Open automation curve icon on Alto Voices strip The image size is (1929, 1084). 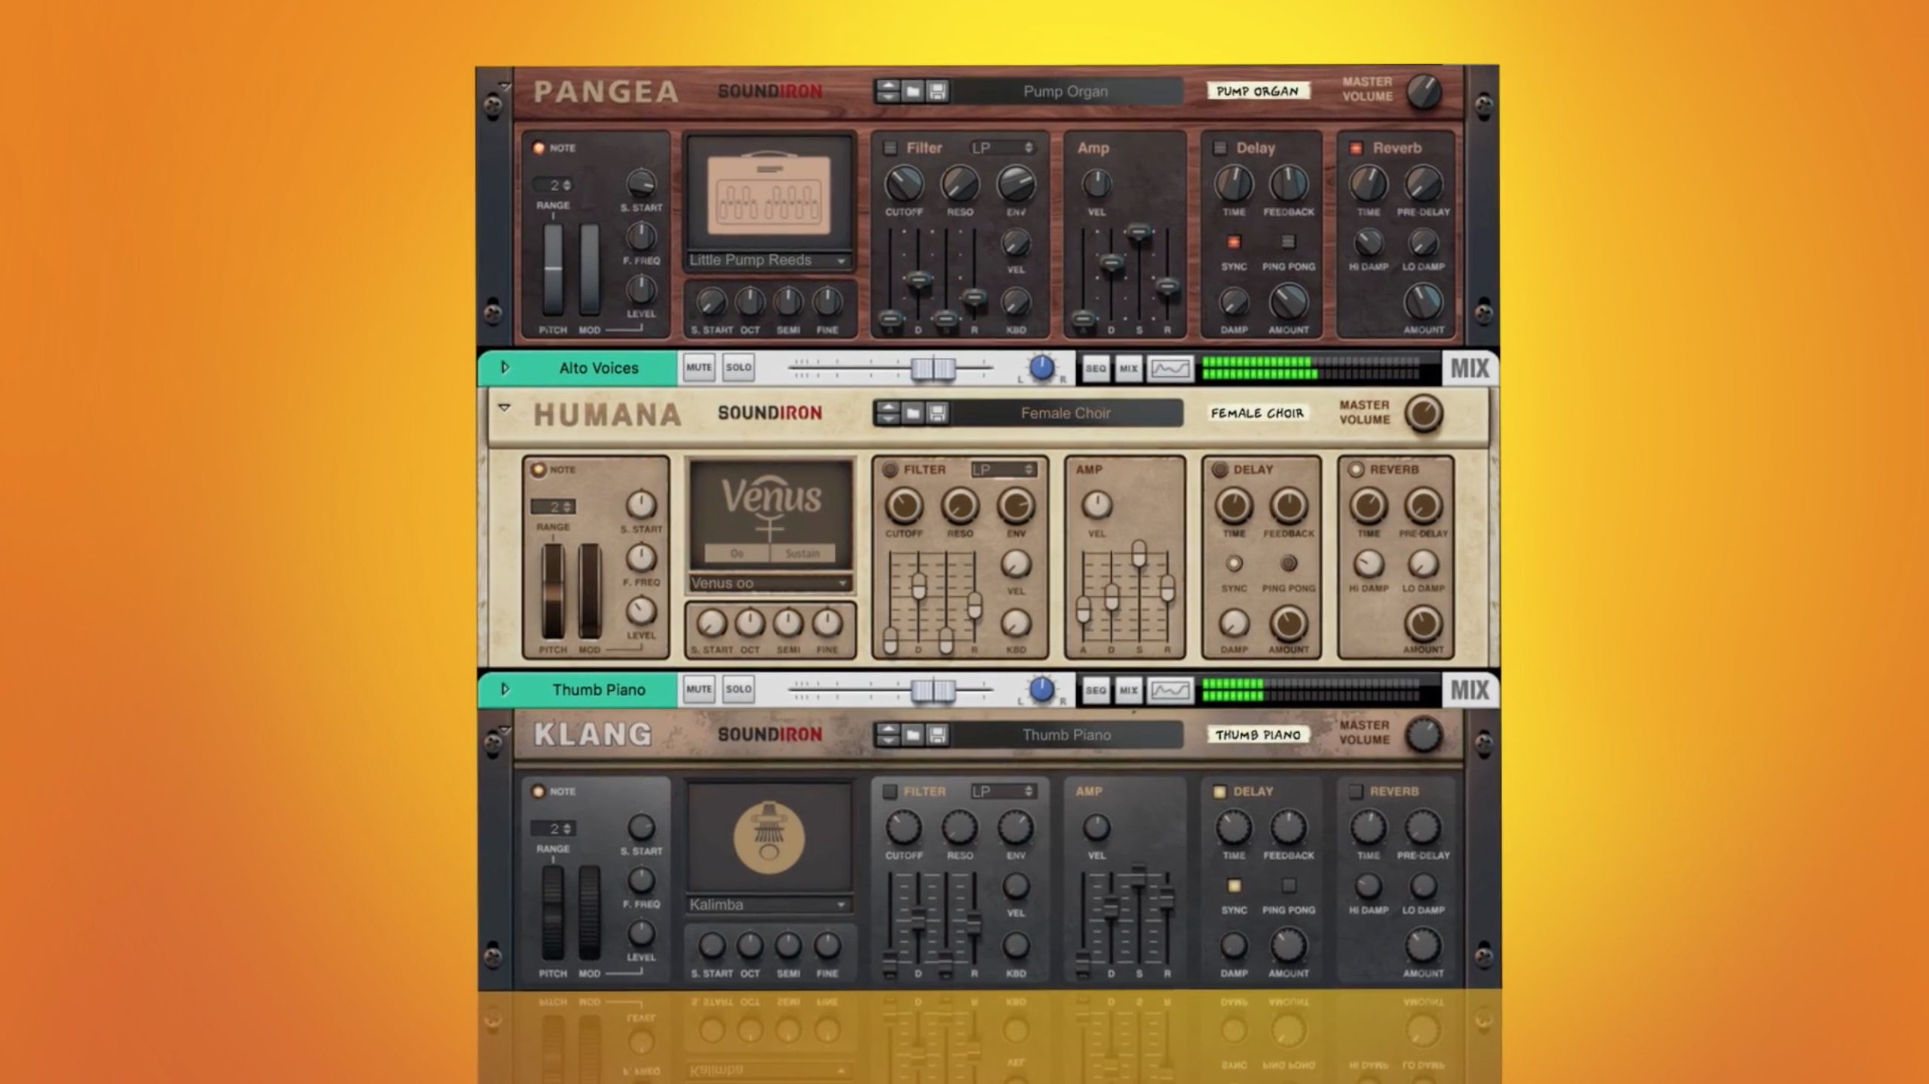coord(1169,368)
